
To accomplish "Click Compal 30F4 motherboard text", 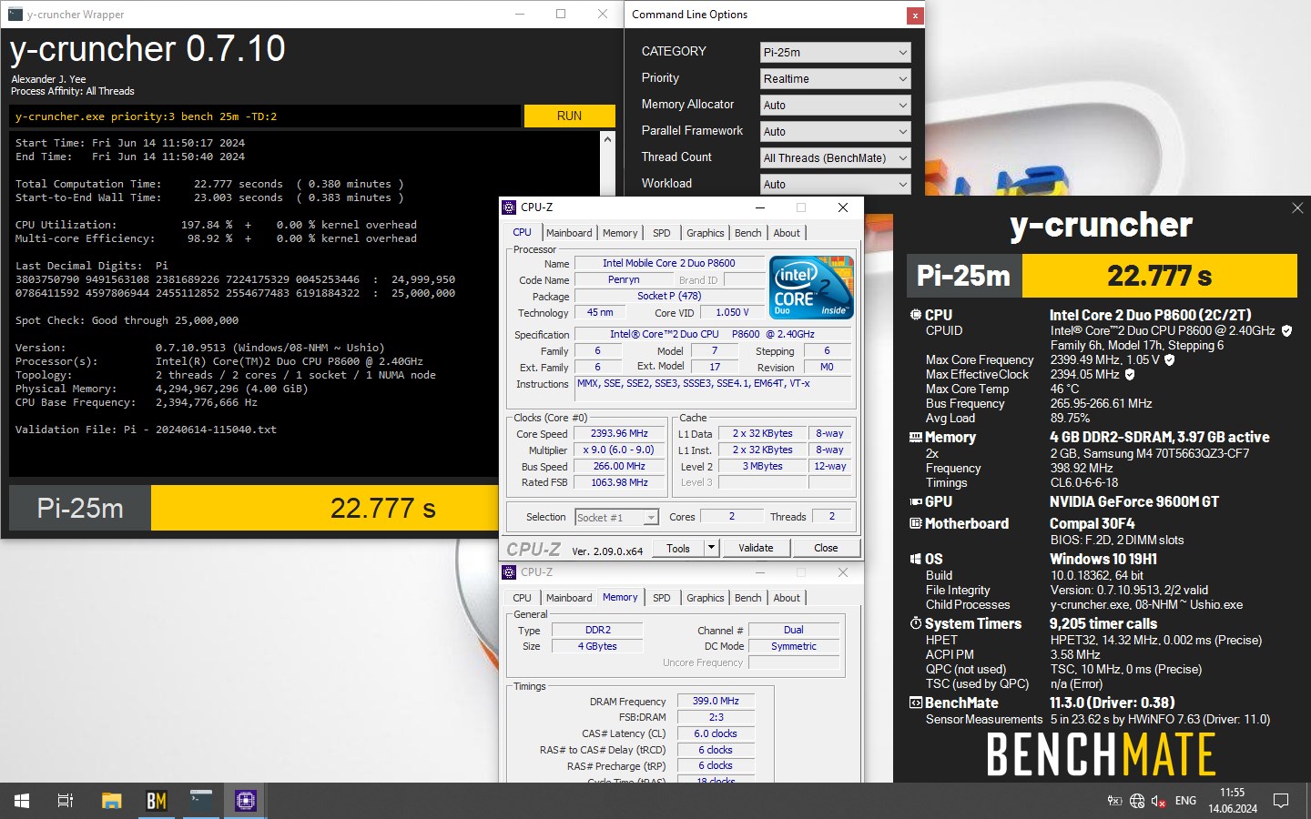I will (x=1092, y=524).
